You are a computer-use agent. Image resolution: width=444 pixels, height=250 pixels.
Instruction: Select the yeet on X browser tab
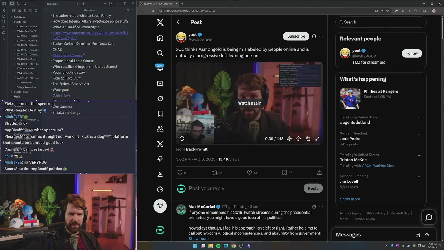(158, 3)
